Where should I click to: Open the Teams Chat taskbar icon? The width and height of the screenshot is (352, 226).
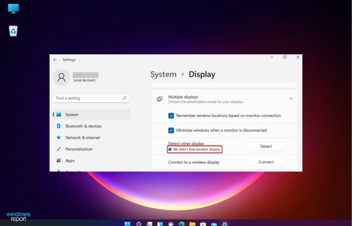171,224
